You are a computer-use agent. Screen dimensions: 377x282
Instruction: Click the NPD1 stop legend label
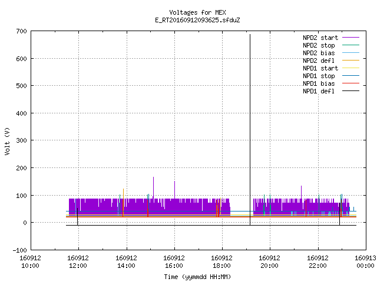click(319, 76)
